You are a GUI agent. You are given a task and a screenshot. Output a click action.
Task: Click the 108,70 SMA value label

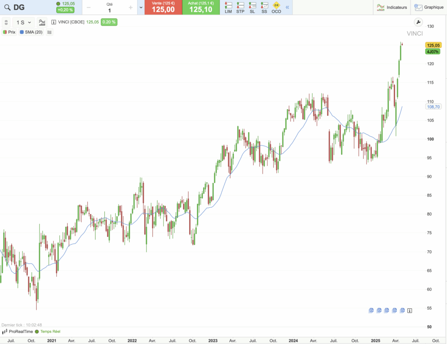point(433,107)
